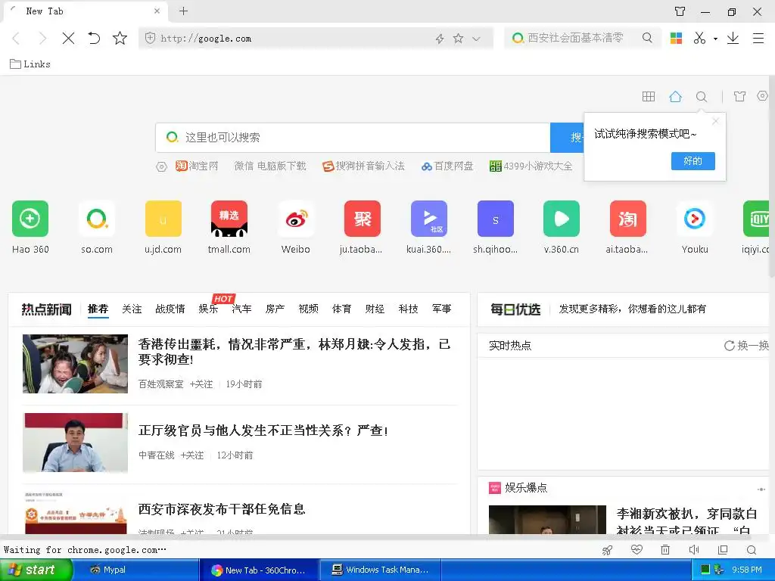The image size is (775, 581).
Task: Click 换一换 refresh in 实时热点
Action: (x=746, y=346)
